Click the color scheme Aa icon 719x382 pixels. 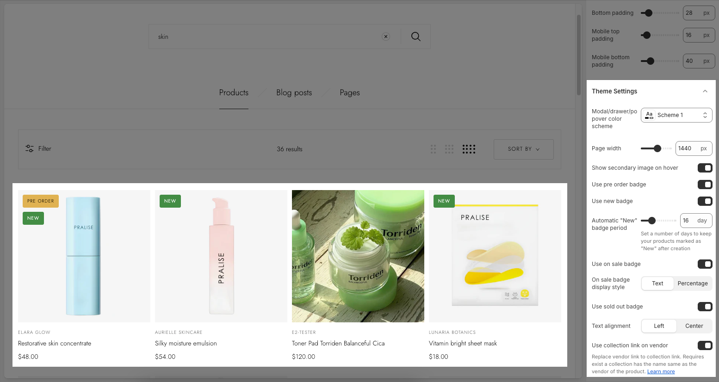[x=649, y=115]
